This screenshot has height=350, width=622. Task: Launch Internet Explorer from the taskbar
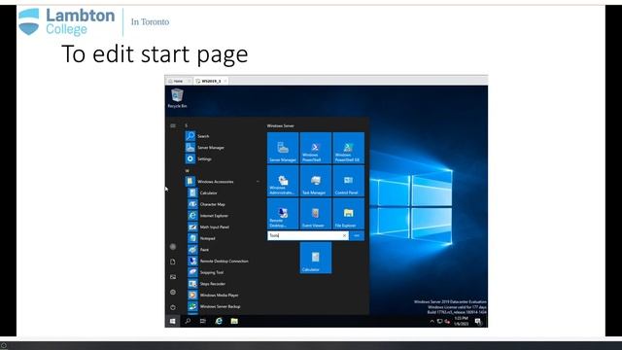tap(219, 321)
